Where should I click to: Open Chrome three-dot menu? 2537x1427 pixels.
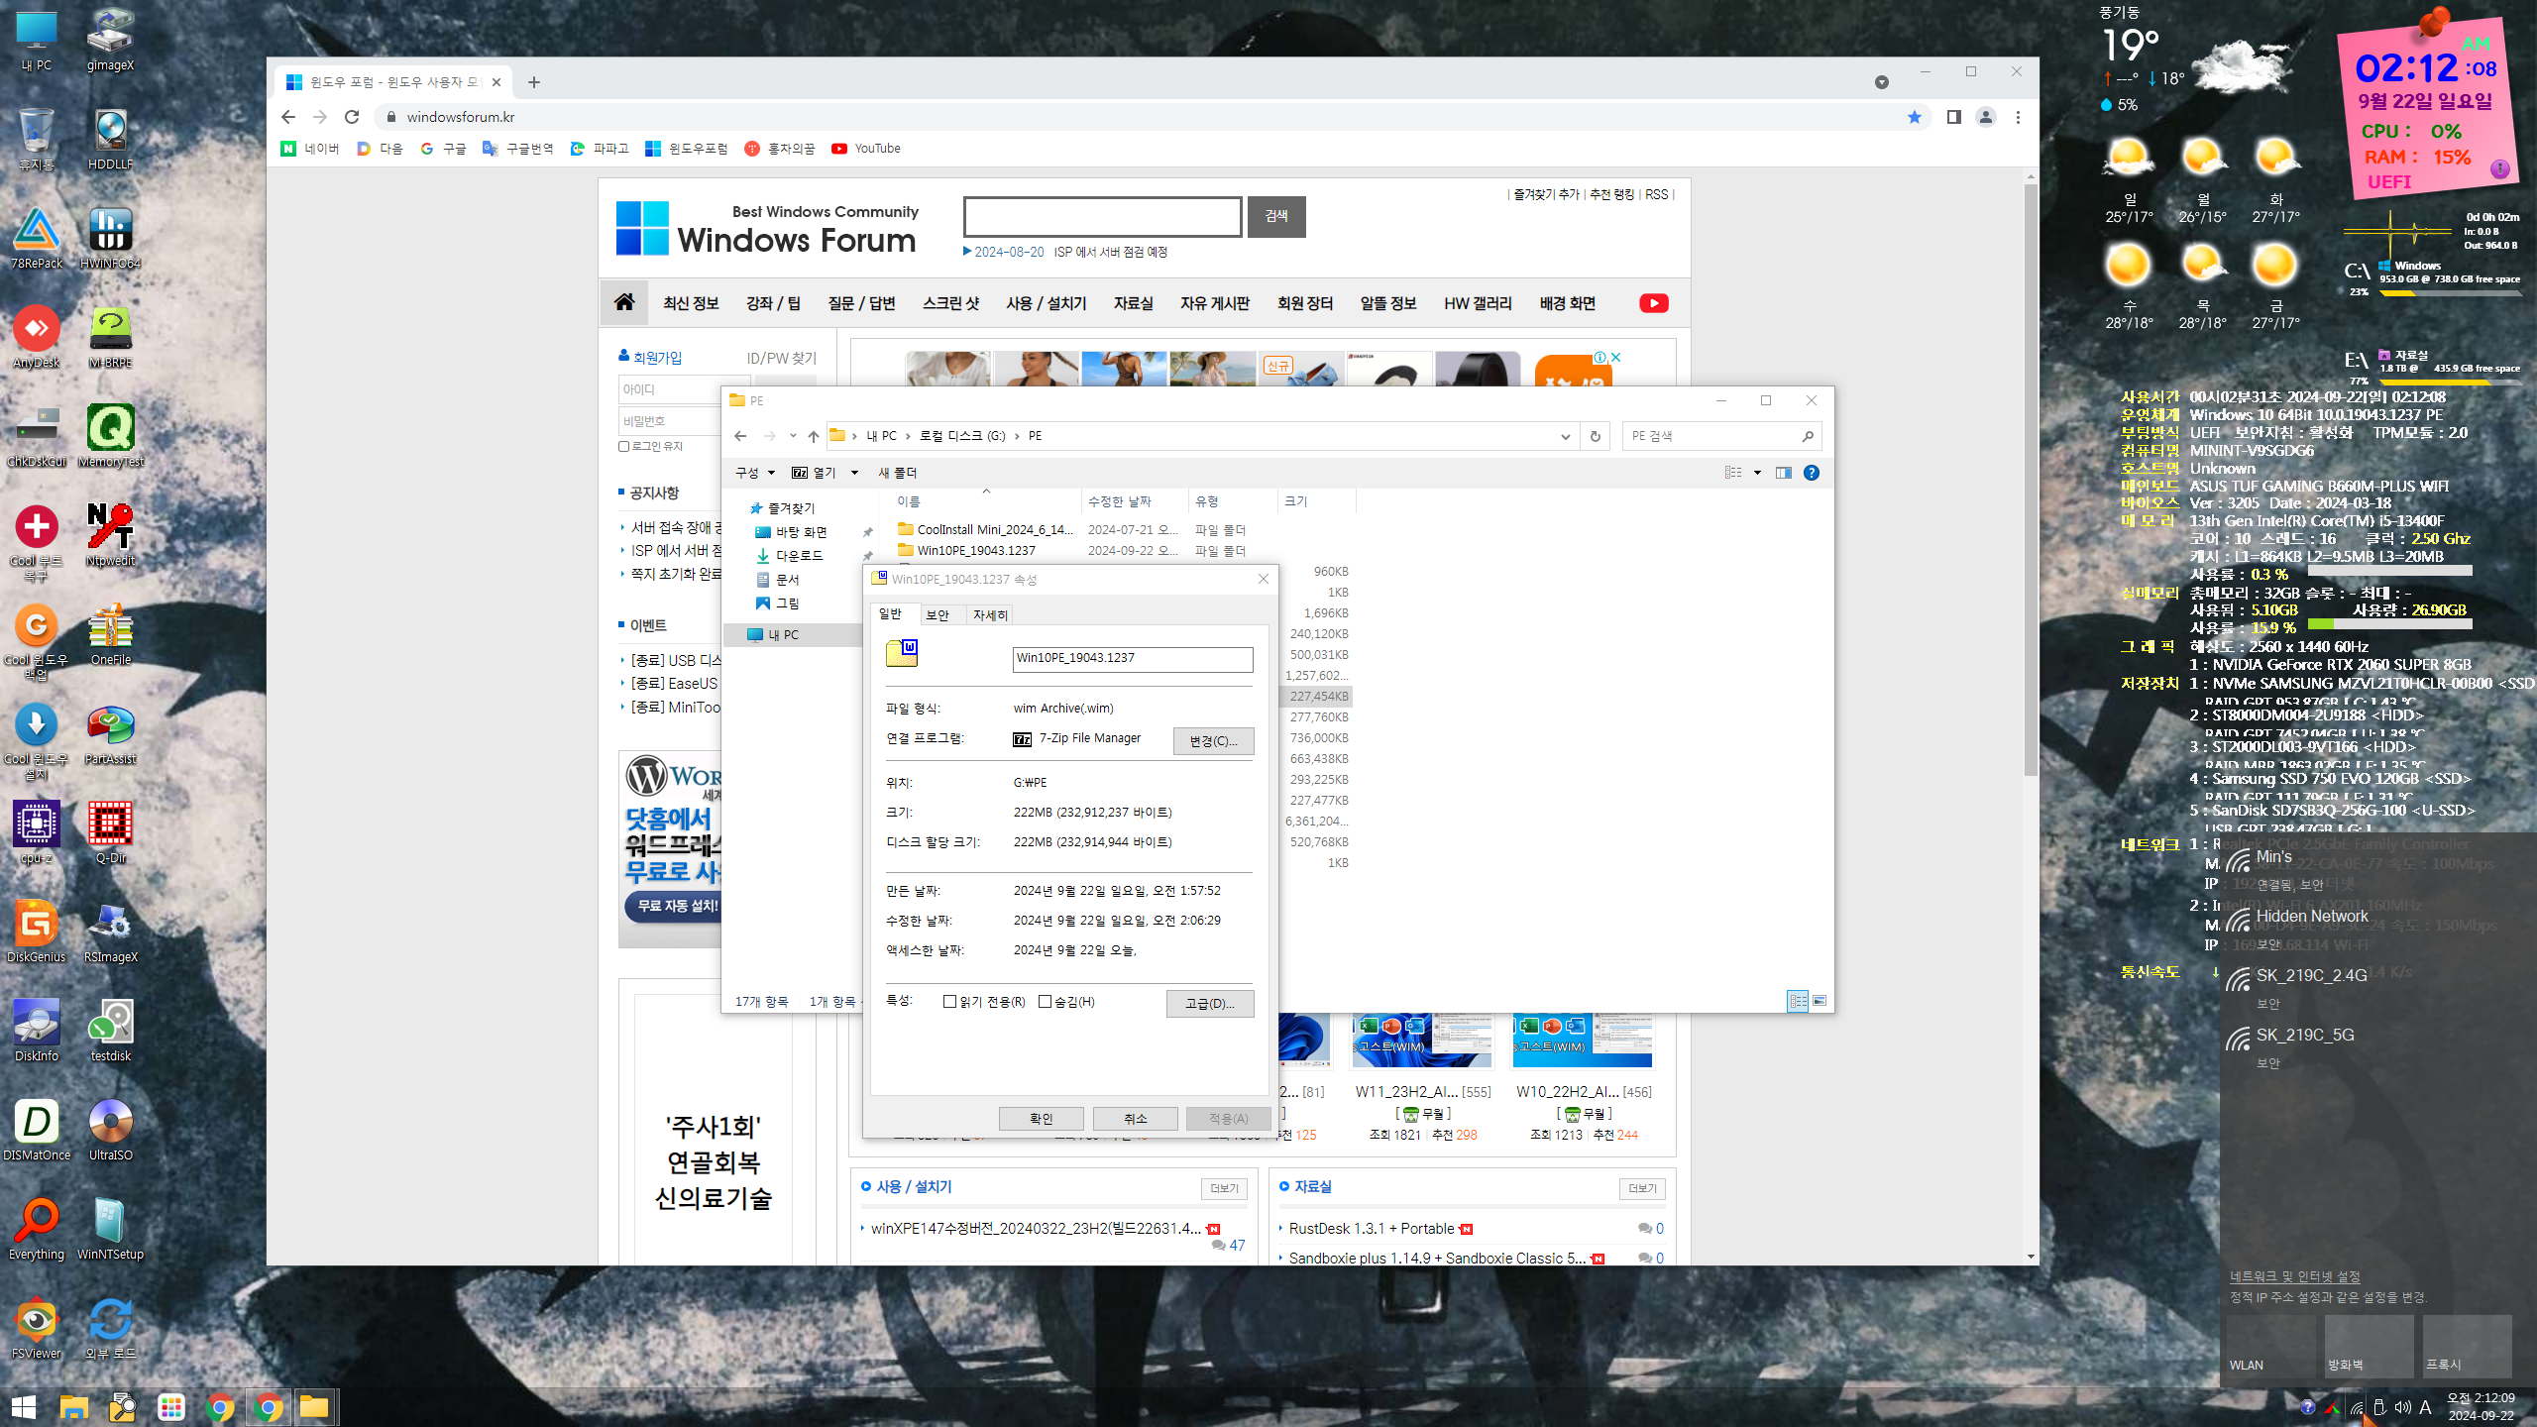(2018, 117)
